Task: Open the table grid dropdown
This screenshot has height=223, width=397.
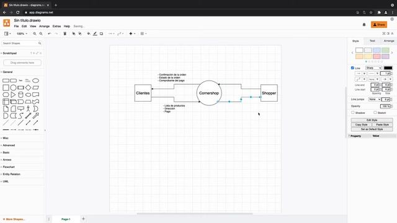Action: pos(143,33)
